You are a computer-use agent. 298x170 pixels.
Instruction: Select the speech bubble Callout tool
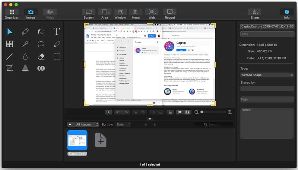tap(41, 44)
